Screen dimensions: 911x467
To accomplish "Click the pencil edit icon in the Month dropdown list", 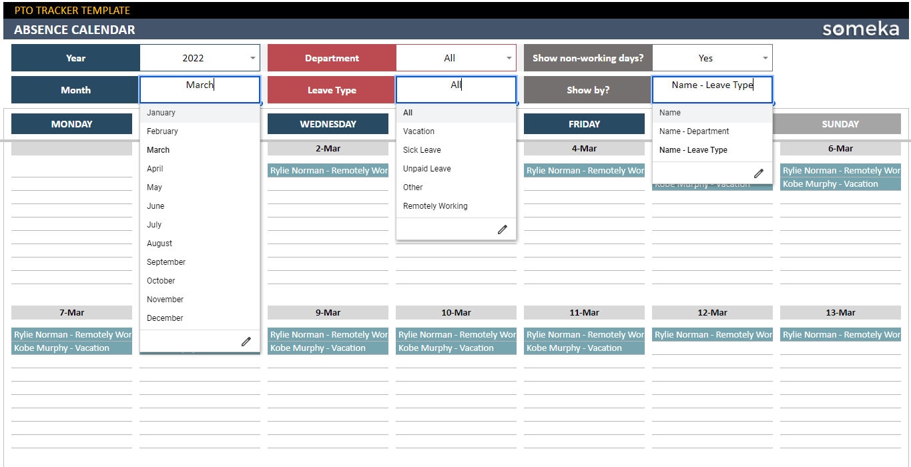I will [246, 341].
